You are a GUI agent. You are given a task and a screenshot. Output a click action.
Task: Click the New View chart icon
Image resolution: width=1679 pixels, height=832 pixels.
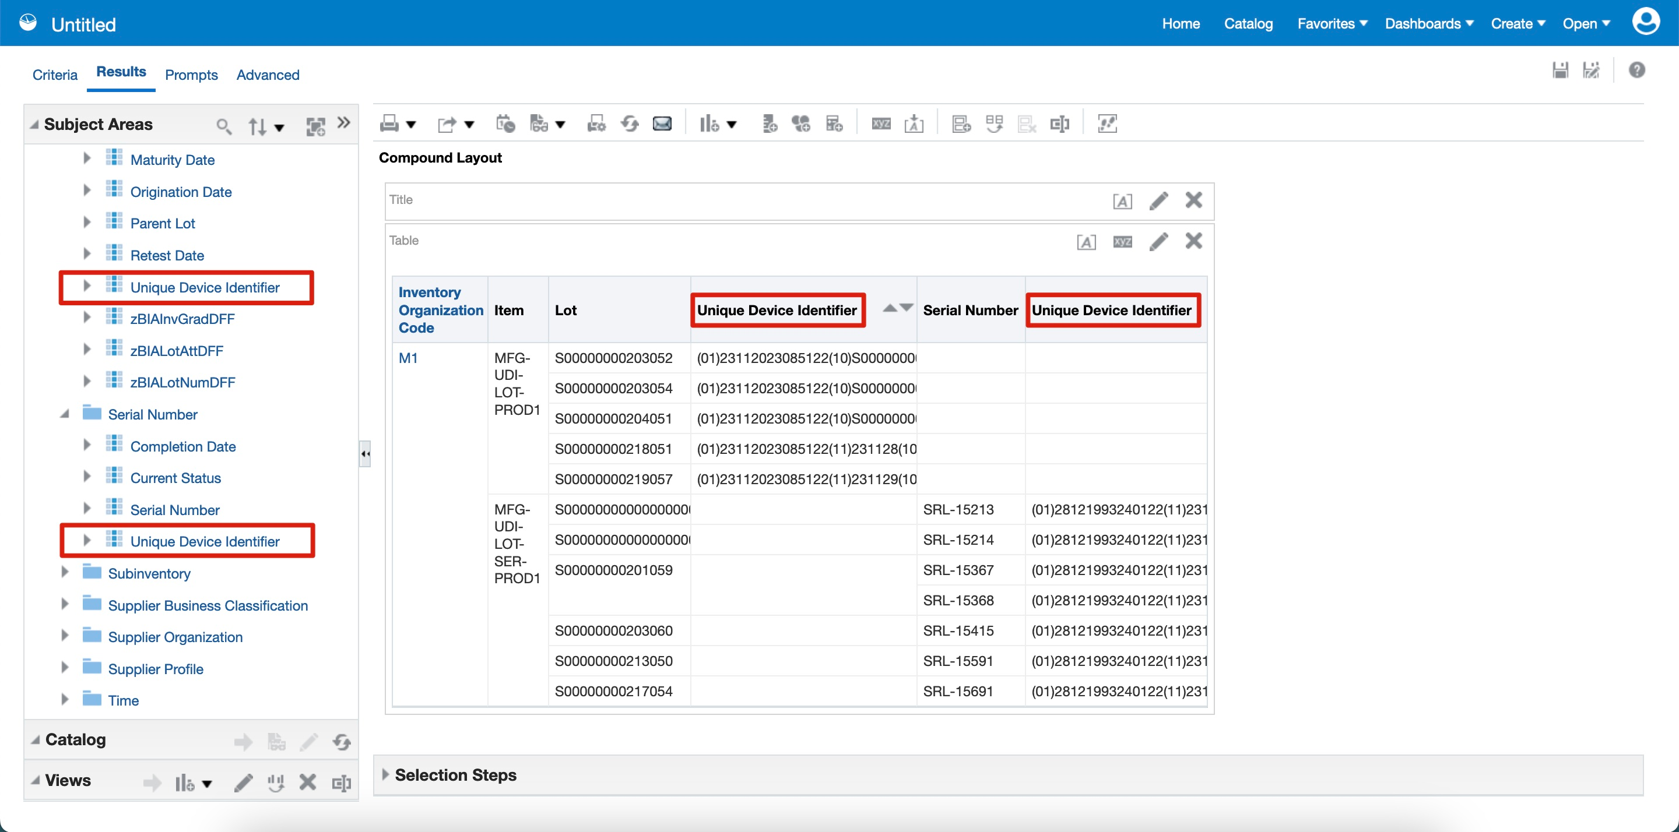point(709,124)
